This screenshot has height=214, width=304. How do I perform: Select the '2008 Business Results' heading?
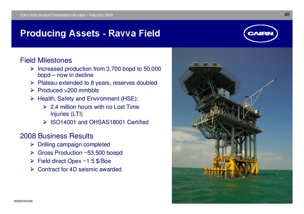(57, 136)
